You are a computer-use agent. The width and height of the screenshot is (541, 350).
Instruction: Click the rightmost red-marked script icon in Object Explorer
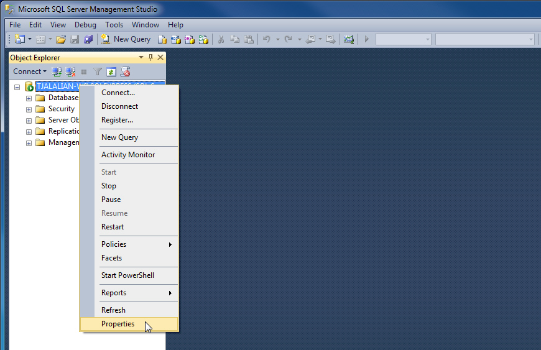(125, 71)
